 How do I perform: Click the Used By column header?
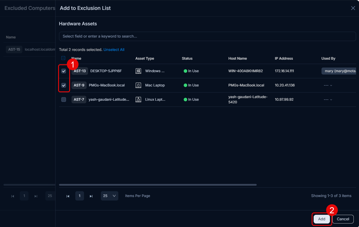pos(328,58)
